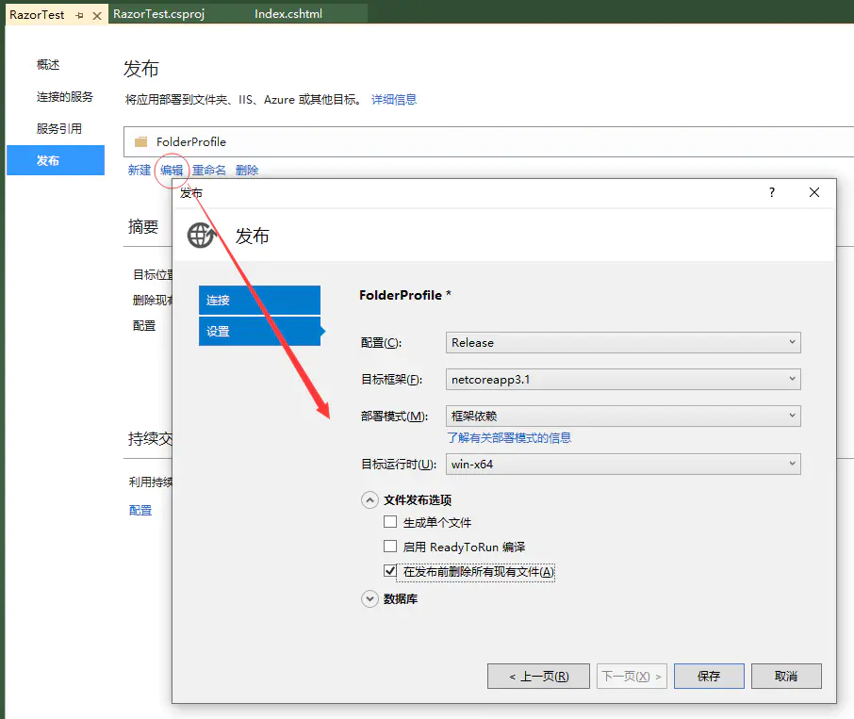Screen dimensions: 854x719
Task: Click the globe publish icon in the dialog header
Action: coord(201,236)
